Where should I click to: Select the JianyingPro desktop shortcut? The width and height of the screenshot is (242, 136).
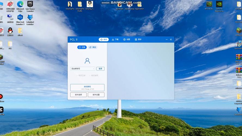70,4
